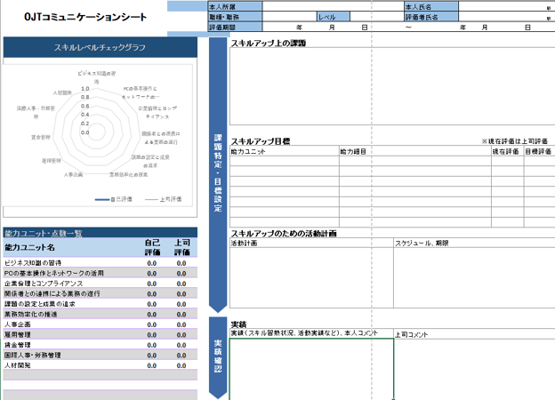Select the blank cell right of レベル
This screenshot has height=400, width=555.
[377, 17]
